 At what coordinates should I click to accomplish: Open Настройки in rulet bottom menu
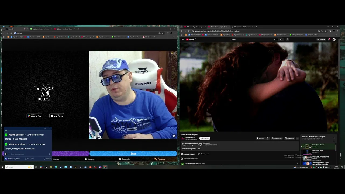(x=125, y=159)
